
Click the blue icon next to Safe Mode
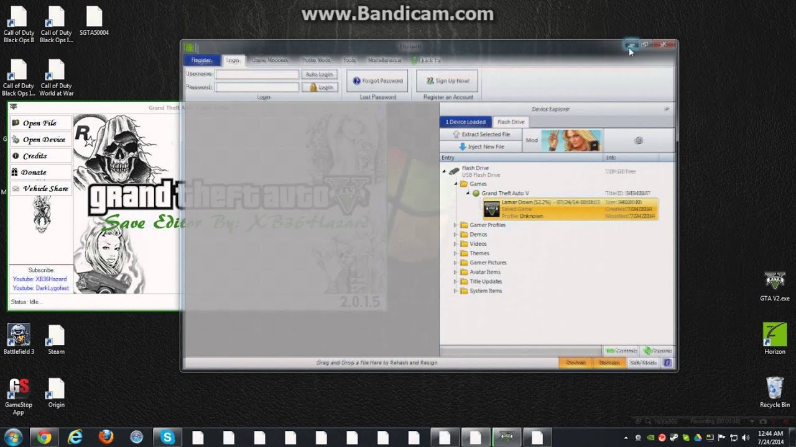click(x=667, y=363)
